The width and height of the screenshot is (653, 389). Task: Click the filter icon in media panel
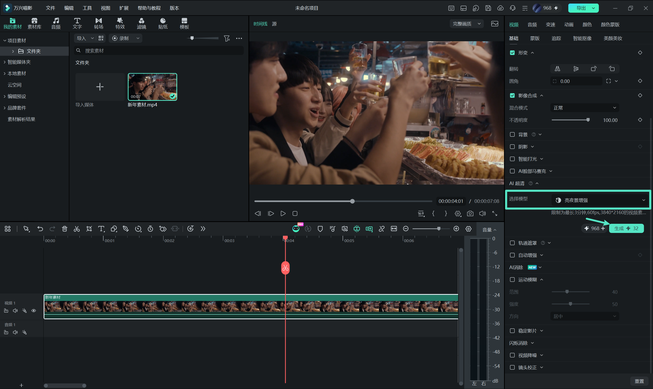click(227, 38)
